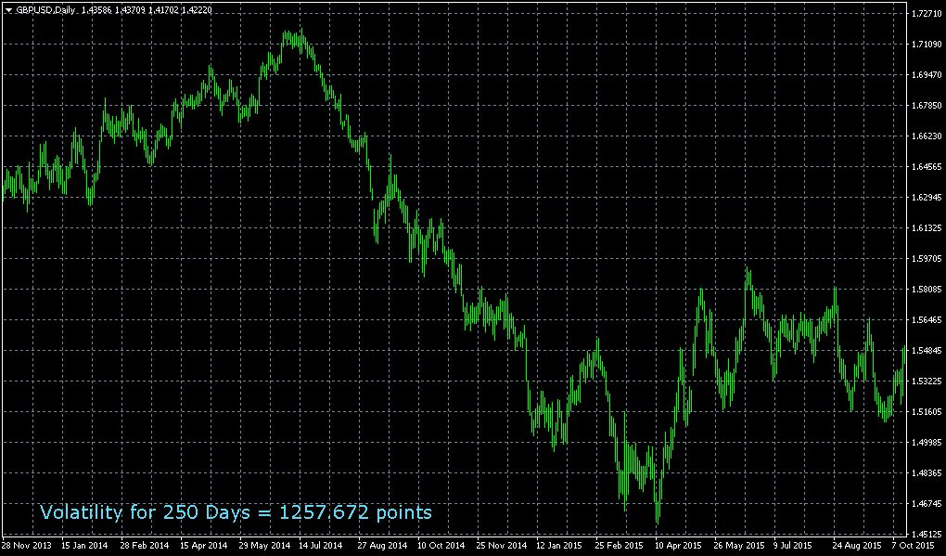Click the 24 Aug 2015 date label
Image resolution: width=946 pixels, height=556 pixels.
(x=858, y=545)
